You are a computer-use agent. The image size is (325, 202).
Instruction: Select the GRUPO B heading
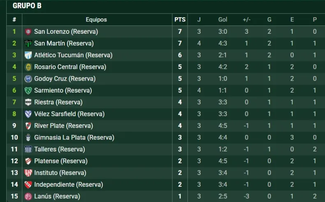(x=27, y=6)
